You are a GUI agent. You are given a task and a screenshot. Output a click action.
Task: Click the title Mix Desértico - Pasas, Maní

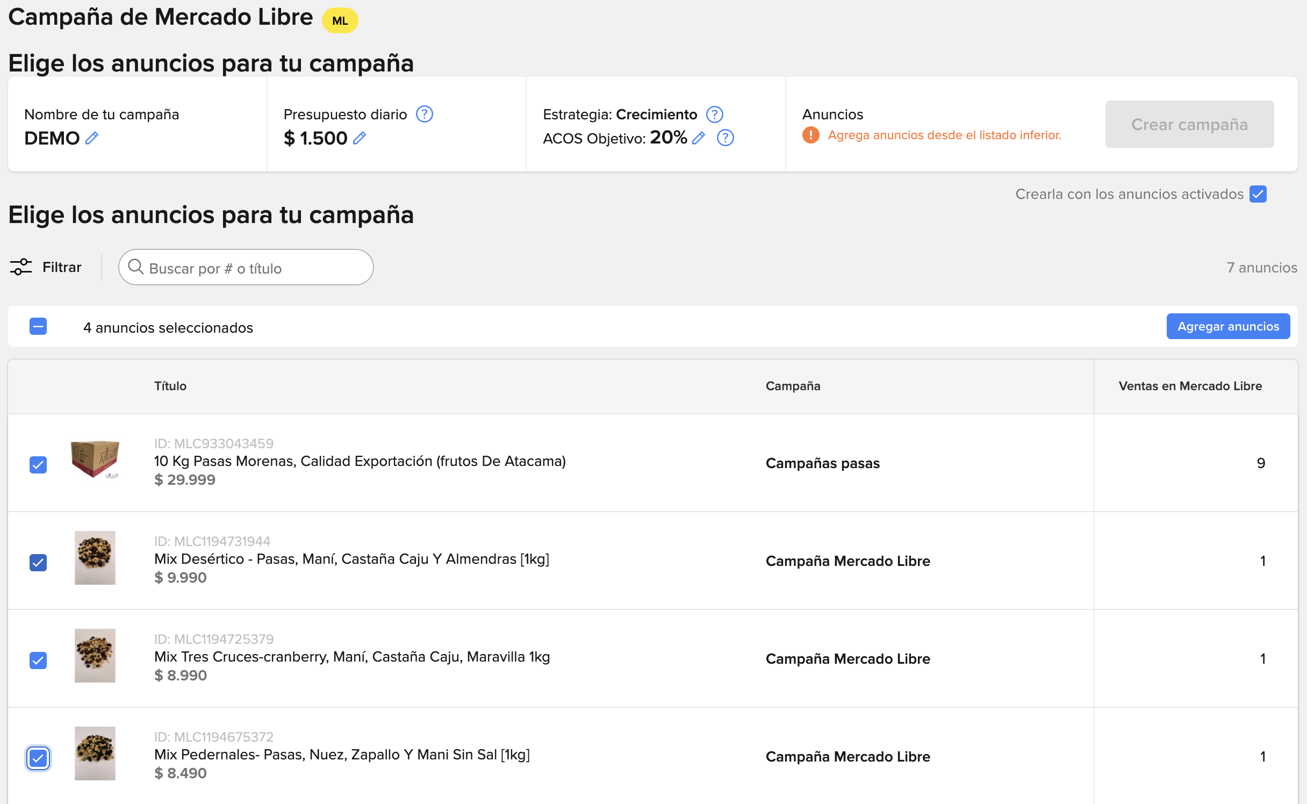[x=352, y=559]
